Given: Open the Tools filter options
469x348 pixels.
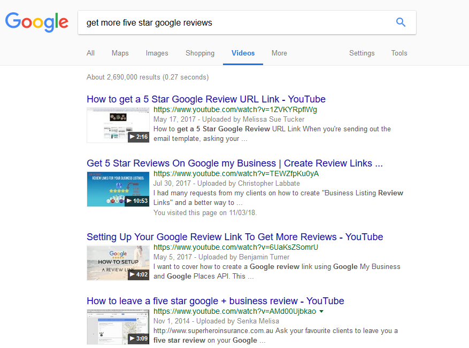Looking at the screenshot, I should (399, 53).
